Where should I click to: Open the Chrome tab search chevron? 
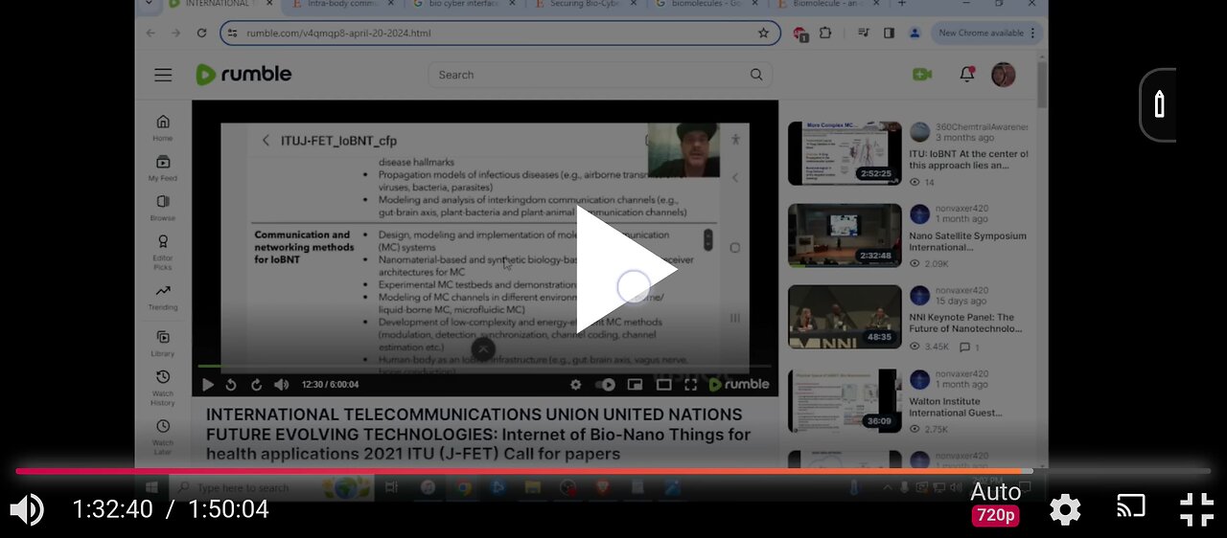pos(149,4)
